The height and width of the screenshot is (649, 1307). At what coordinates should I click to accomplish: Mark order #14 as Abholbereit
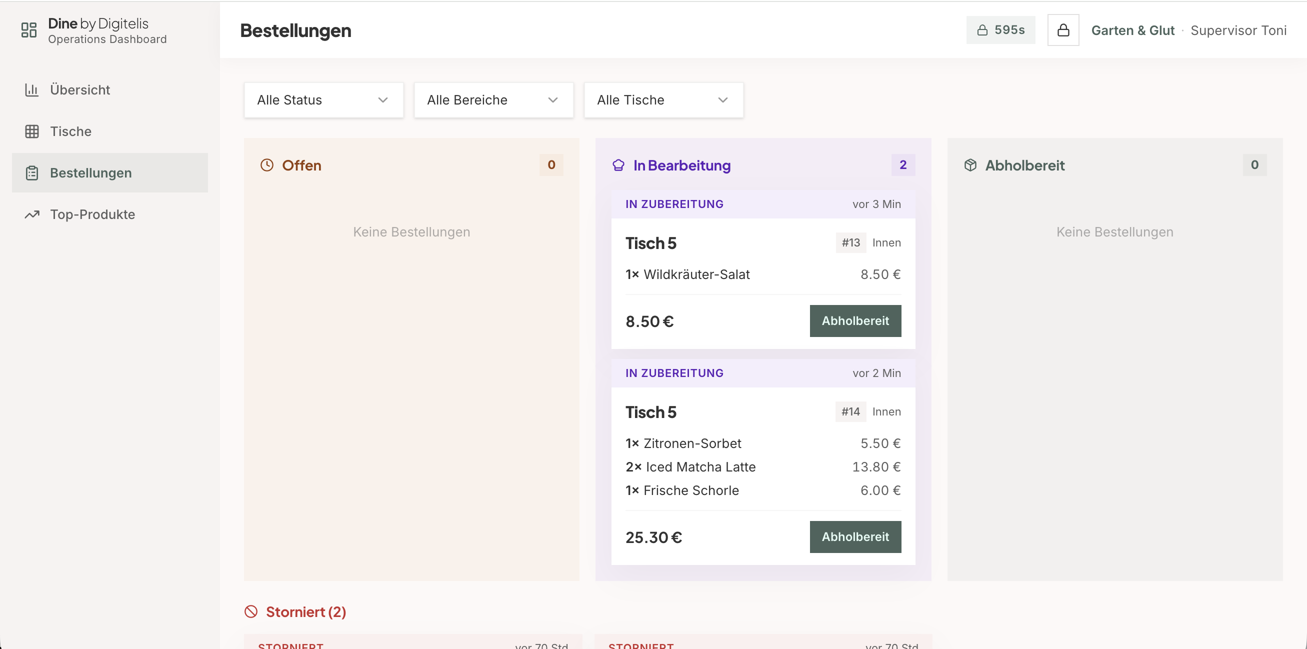click(855, 537)
